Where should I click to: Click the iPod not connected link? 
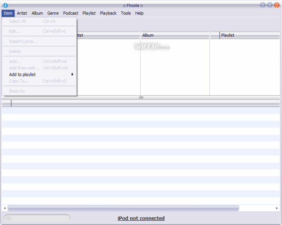[141, 218]
